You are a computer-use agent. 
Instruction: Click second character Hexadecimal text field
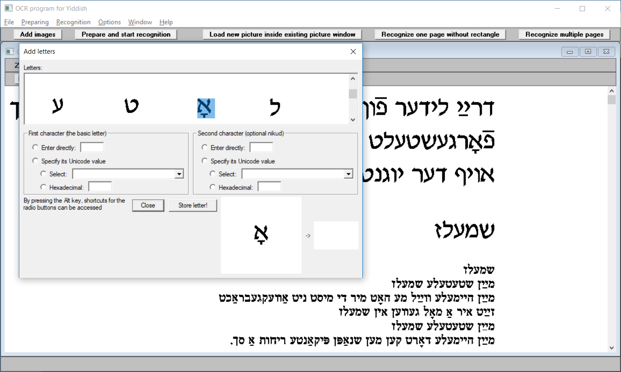point(269,187)
